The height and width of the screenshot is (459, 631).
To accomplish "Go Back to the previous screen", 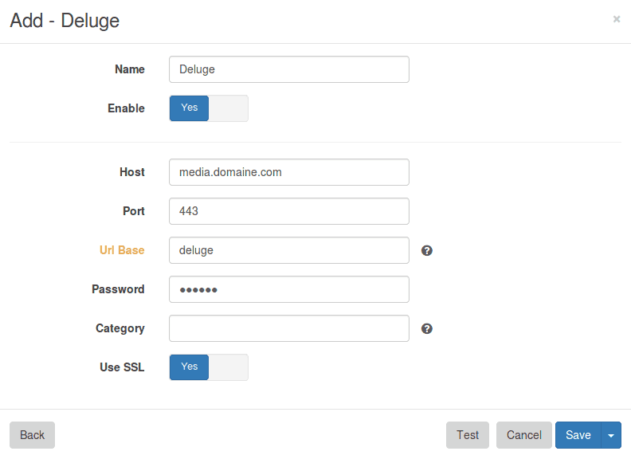I will coord(32,435).
